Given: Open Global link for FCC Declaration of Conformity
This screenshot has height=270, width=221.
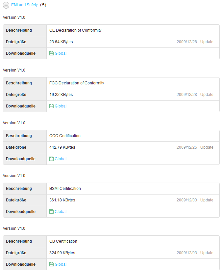Looking at the screenshot, I should [61, 106].
